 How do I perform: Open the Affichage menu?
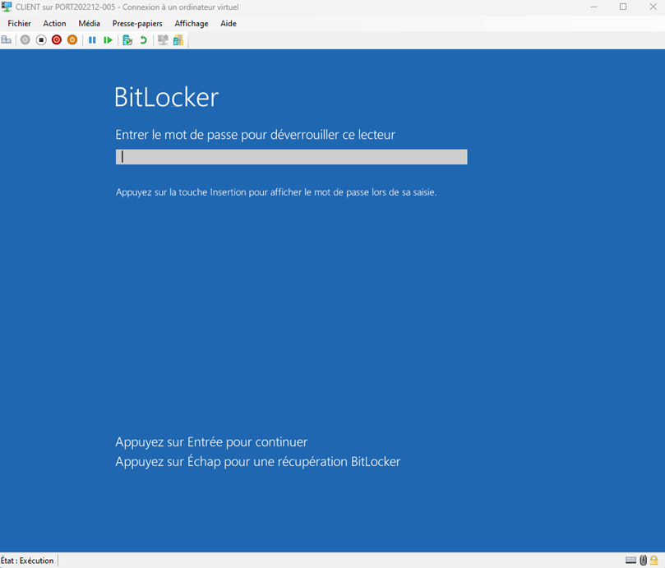(x=192, y=23)
